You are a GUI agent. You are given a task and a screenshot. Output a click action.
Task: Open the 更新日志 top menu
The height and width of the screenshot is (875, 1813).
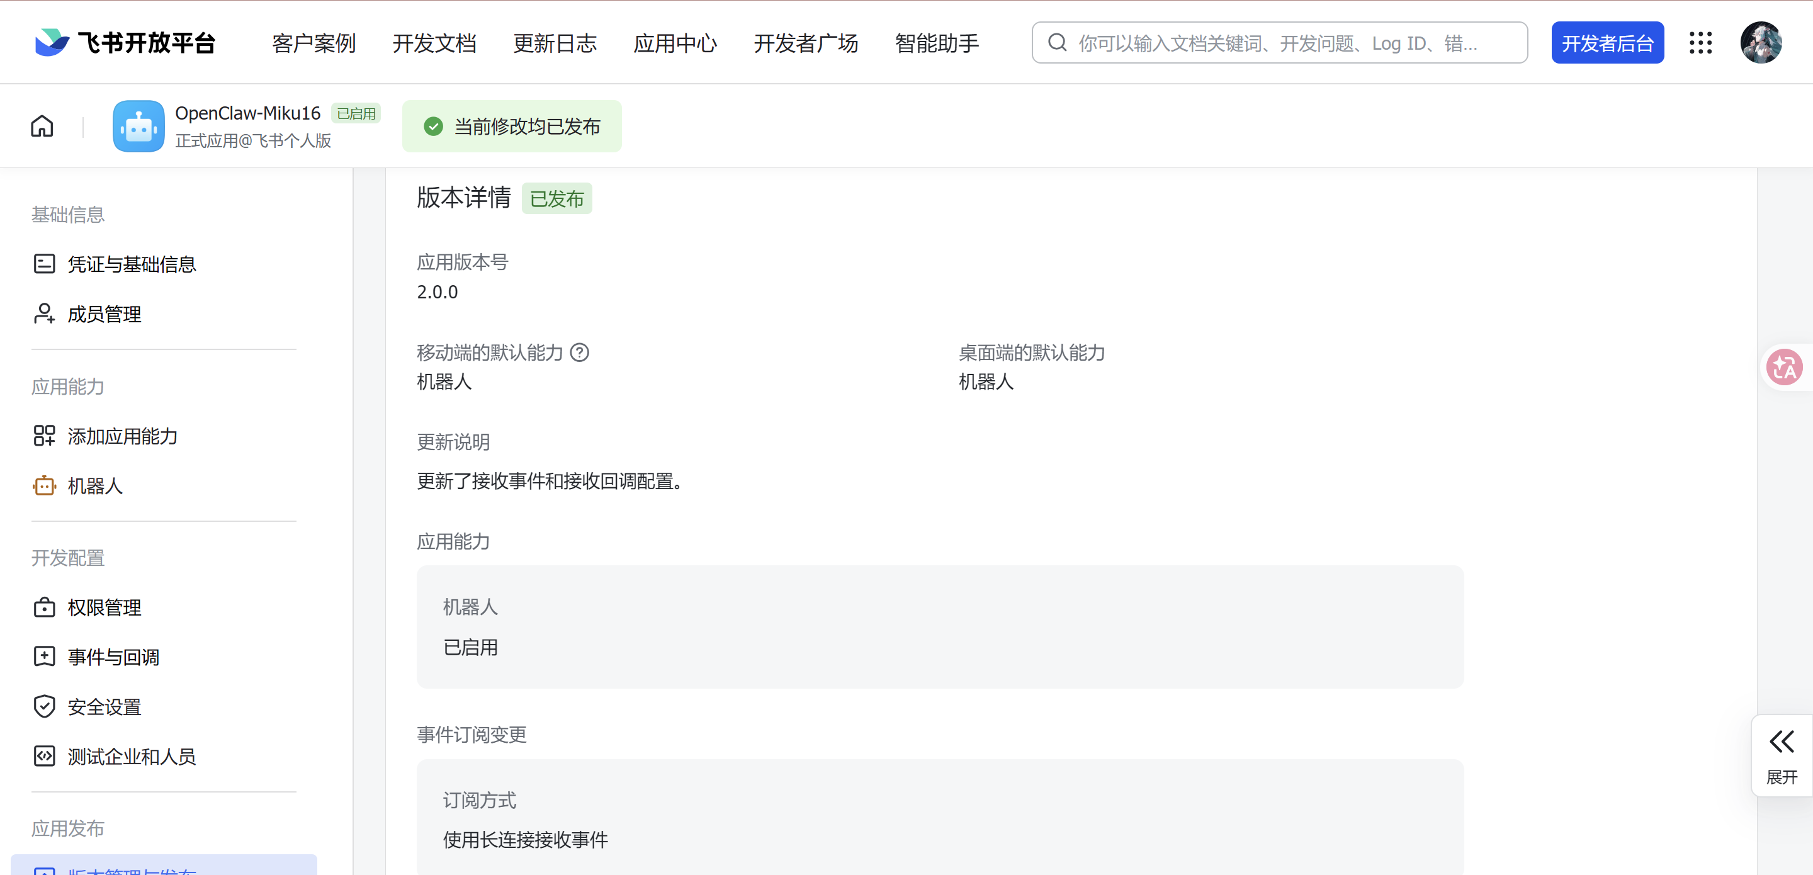point(555,43)
